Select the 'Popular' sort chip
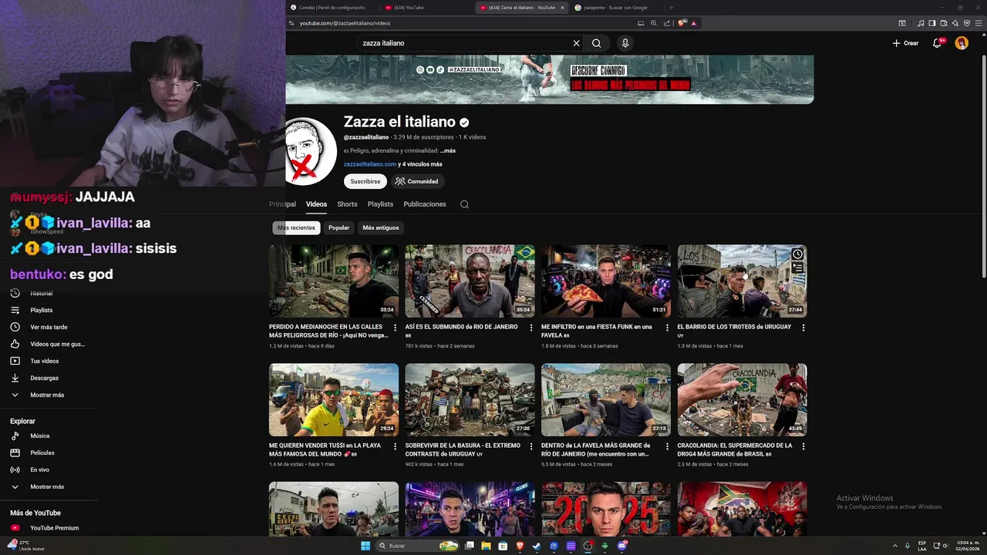The width and height of the screenshot is (987, 555). pos(339,227)
